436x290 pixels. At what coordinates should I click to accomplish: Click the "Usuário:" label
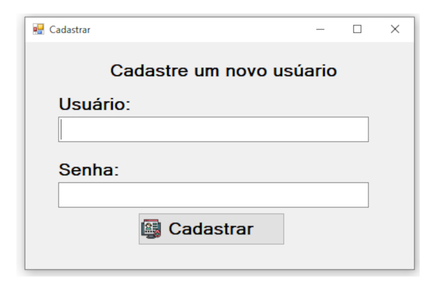point(94,104)
